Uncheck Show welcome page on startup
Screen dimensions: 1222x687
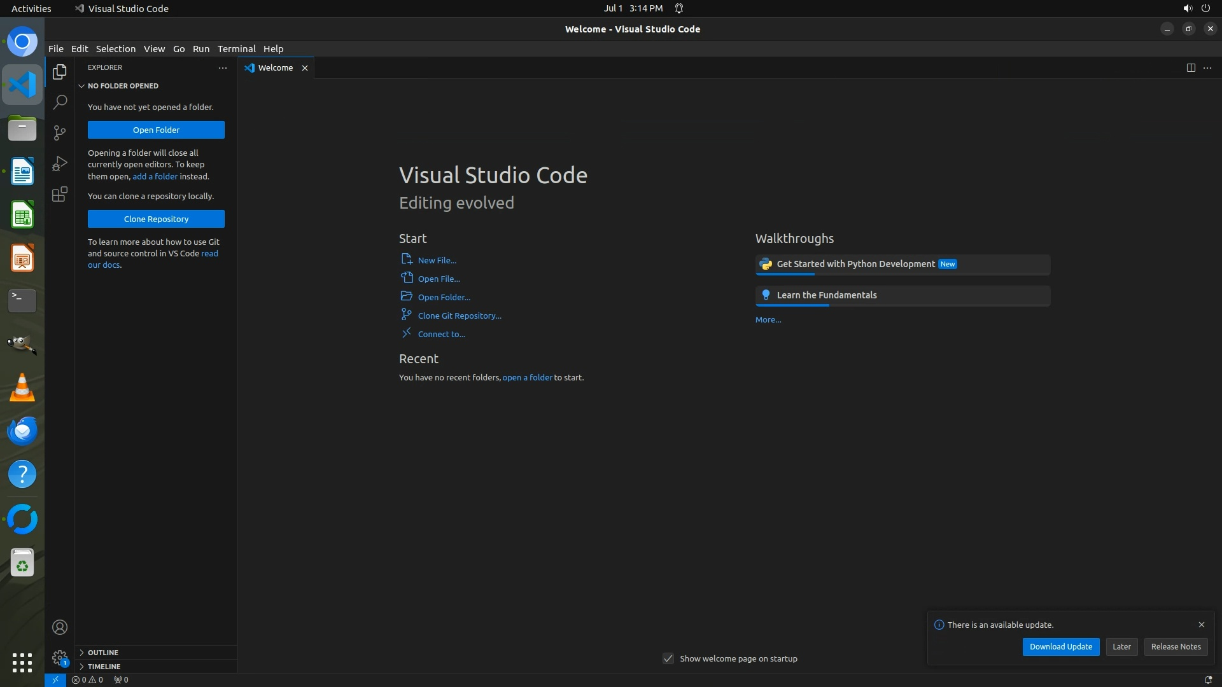668,658
